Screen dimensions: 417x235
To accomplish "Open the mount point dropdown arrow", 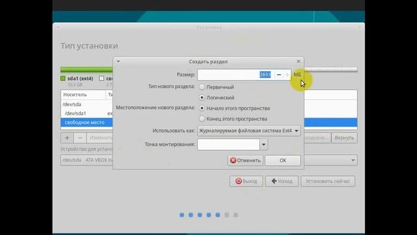I will click(263, 144).
